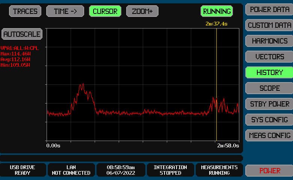Click the yellow cursor line on the chart

(x=216, y=85)
